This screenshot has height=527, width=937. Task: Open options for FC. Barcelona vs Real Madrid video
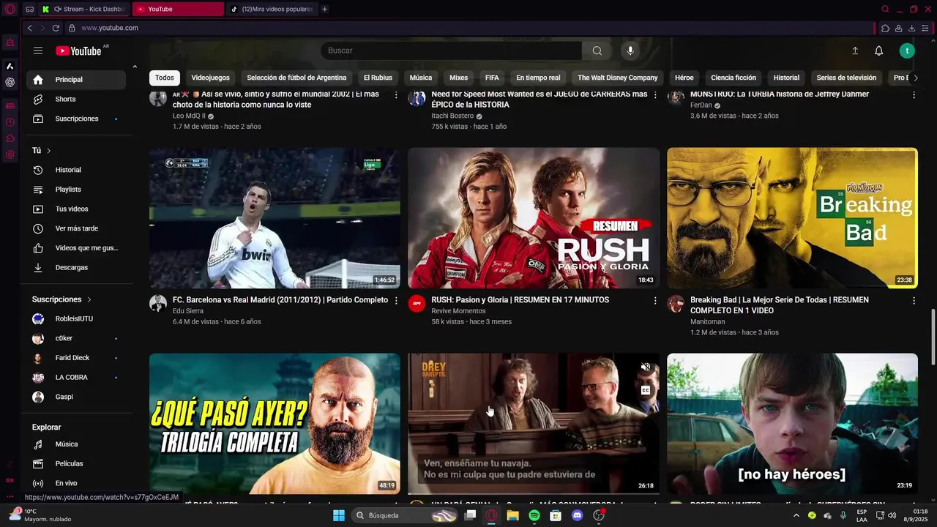tap(397, 301)
